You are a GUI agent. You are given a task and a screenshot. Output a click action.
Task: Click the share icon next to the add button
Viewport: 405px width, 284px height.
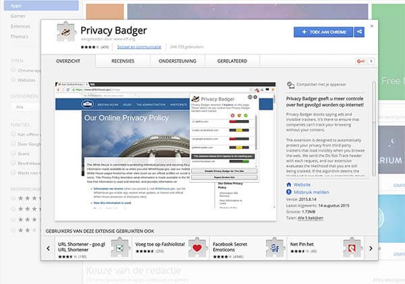[359, 32]
